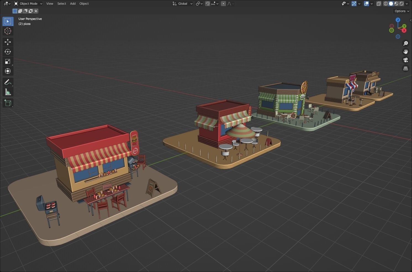Click the zoom view magnifier icon
The height and width of the screenshot is (272, 412).
pyautogui.click(x=406, y=43)
